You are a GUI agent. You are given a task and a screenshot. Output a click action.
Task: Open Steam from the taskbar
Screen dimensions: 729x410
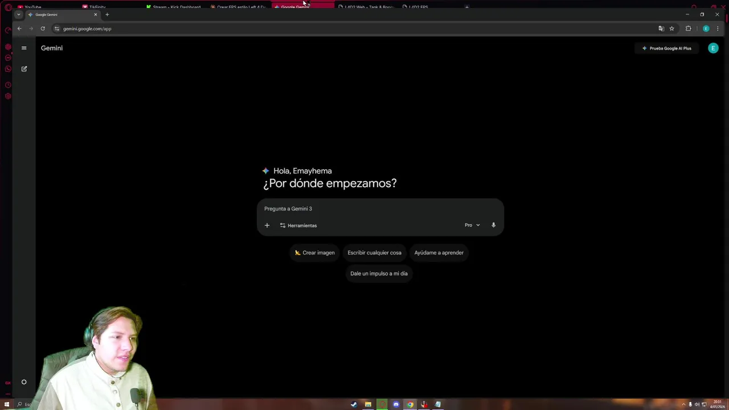point(354,404)
